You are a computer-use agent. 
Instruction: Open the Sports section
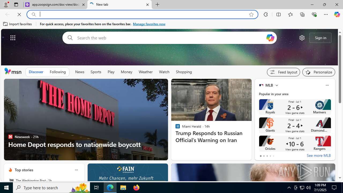pyautogui.click(x=96, y=72)
